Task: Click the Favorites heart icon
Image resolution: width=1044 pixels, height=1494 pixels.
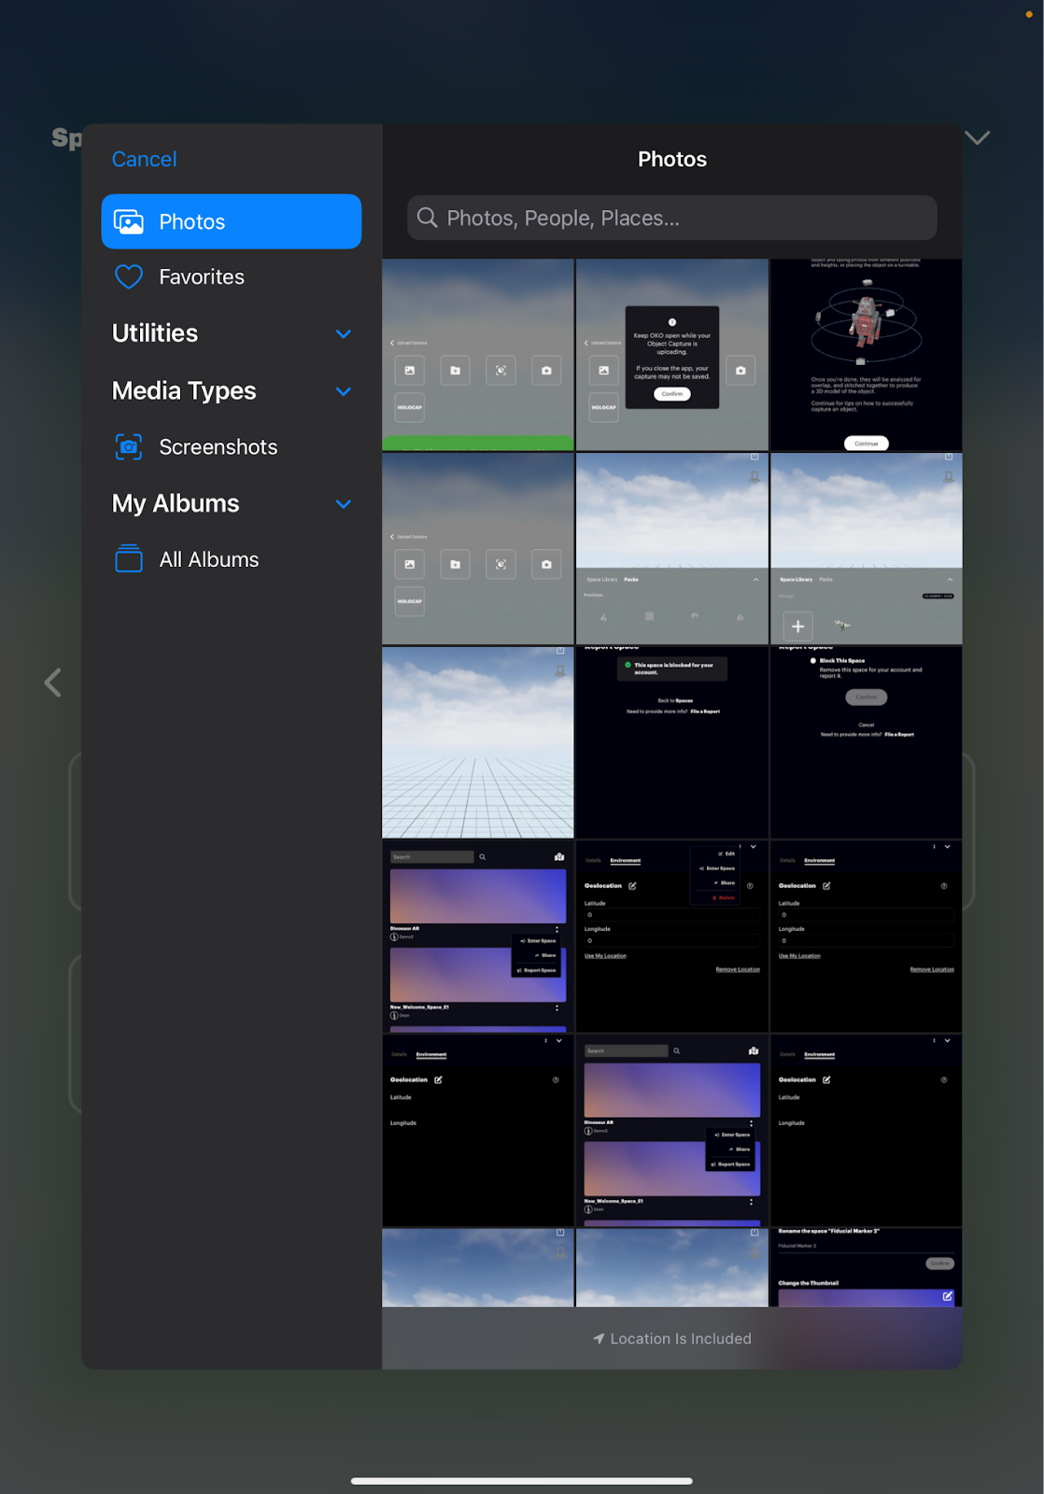Action: pyautogui.click(x=129, y=277)
